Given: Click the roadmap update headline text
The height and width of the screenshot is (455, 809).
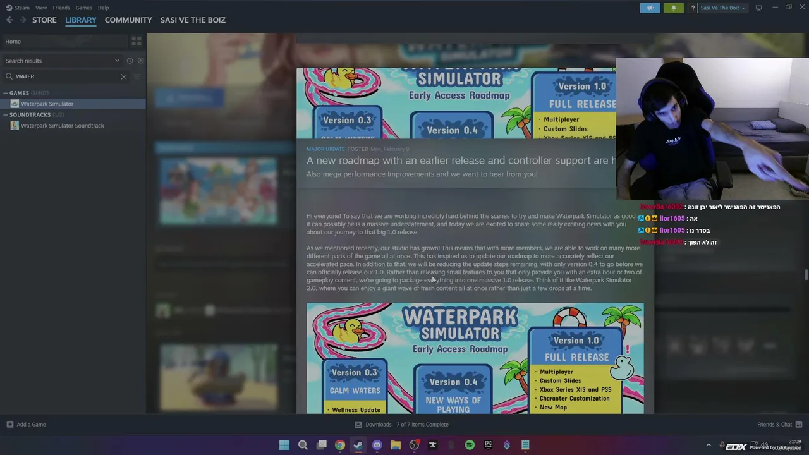Looking at the screenshot, I should coord(461,161).
